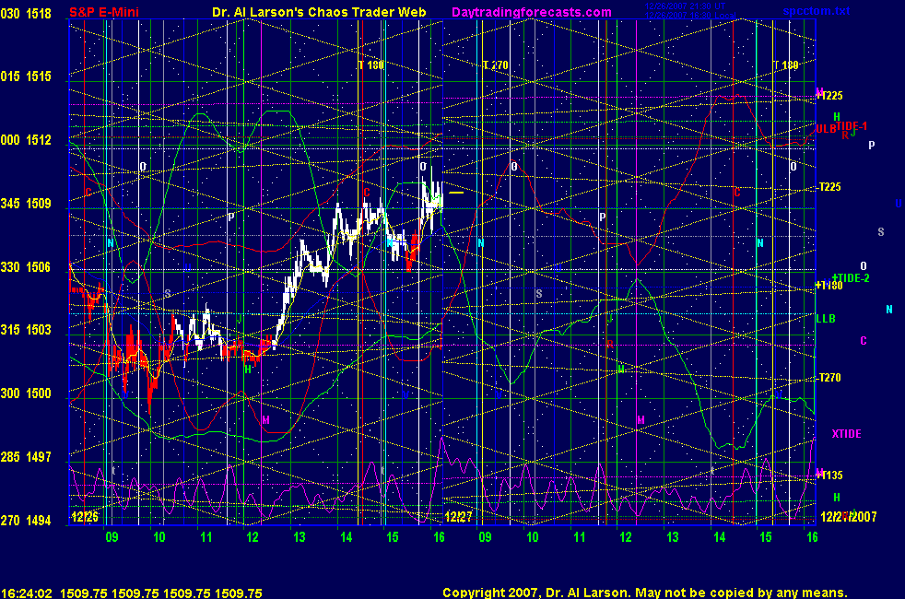Click the '330 1506' price axis label
The image size is (905, 599).
point(26,266)
